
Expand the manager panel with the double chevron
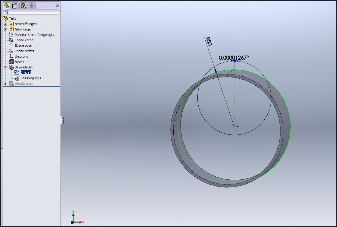tap(57, 6)
